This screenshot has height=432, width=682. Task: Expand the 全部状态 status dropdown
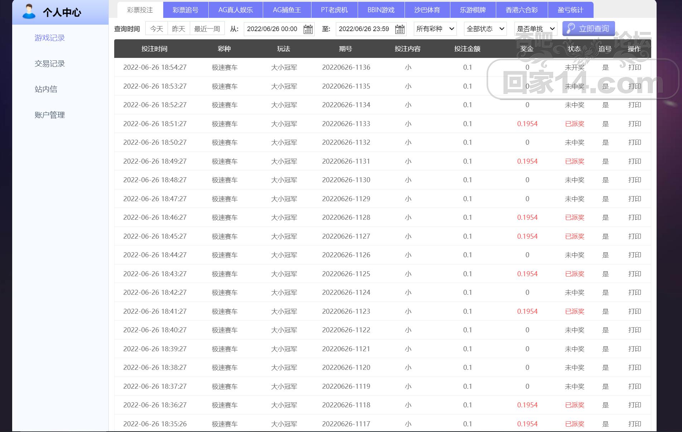click(x=485, y=29)
